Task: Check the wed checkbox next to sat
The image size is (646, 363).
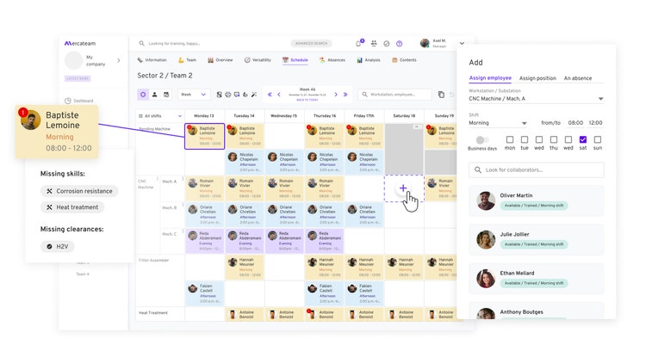Action: (x=568, y=139)
